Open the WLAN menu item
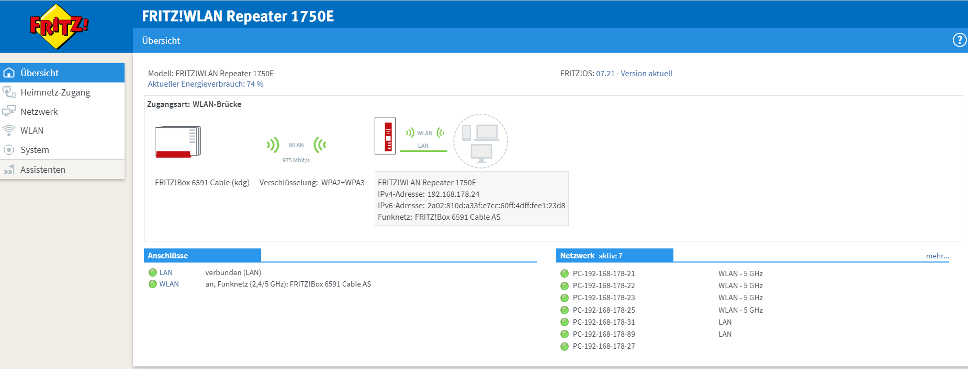Screen dimensions: 968x369 pos(62,130)
